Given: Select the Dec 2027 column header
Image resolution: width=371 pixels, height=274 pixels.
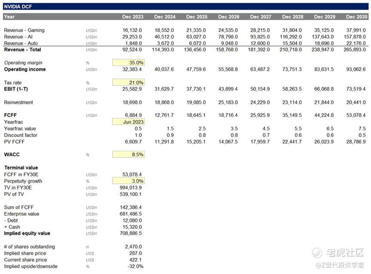Looking at the screenshot, I should pyautogui.click(x=261, y=17).
